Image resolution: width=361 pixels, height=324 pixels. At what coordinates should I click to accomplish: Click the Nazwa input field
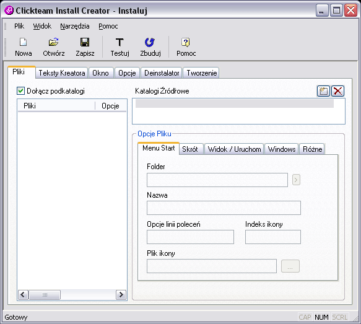(x=224, y=208)
